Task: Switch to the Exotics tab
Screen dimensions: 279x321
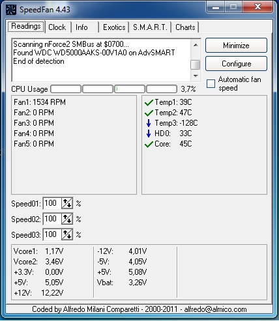Action: 114,27
